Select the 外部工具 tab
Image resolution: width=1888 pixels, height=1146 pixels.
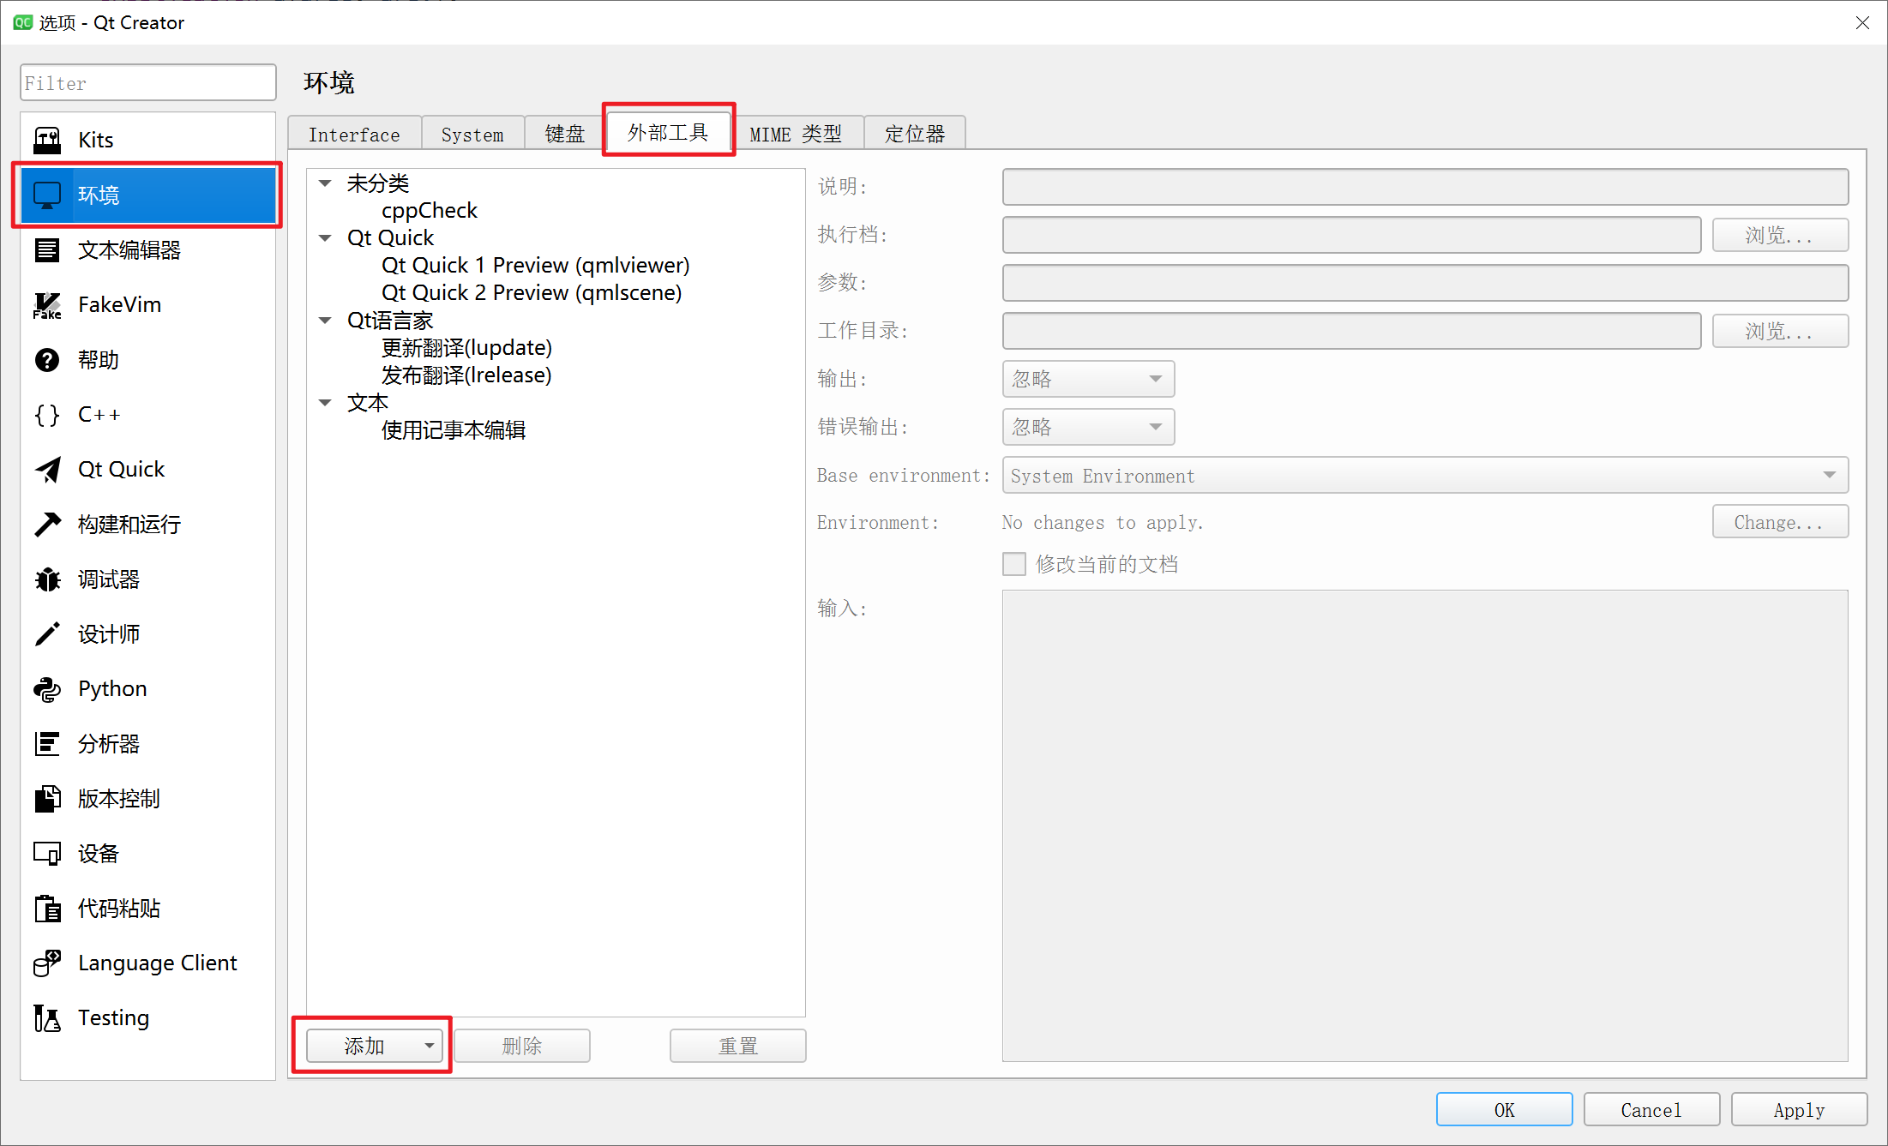click(x=668, y=132)
